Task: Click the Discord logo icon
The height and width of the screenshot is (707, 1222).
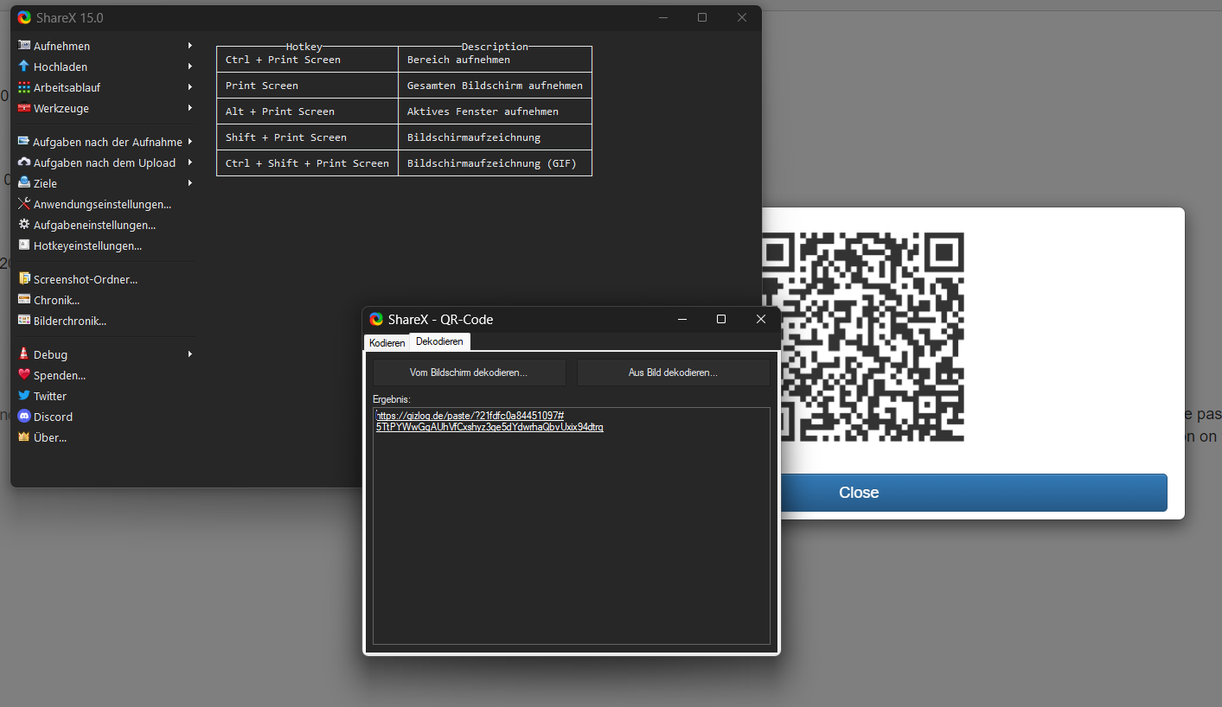Action: pos(24,417)
